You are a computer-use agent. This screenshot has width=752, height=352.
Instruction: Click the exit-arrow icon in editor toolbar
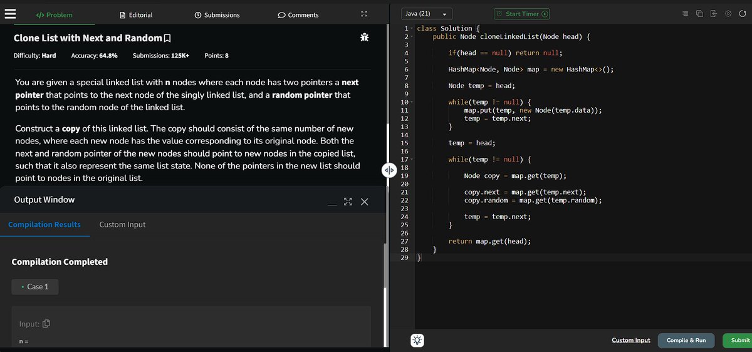pyautogui.click(x=713, y=14)
